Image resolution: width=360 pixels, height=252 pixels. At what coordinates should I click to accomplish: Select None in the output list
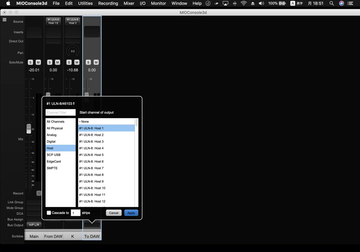tap(106, 121)
